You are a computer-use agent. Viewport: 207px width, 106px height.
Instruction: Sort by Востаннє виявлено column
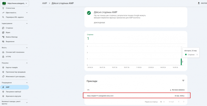point(177,90)
